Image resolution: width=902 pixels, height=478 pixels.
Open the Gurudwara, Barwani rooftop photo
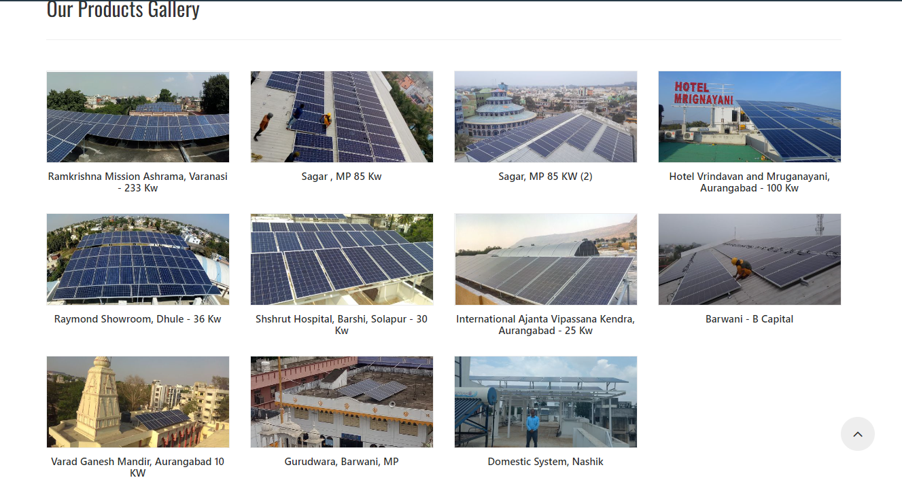pyautogui.click(x=342, y=402)
